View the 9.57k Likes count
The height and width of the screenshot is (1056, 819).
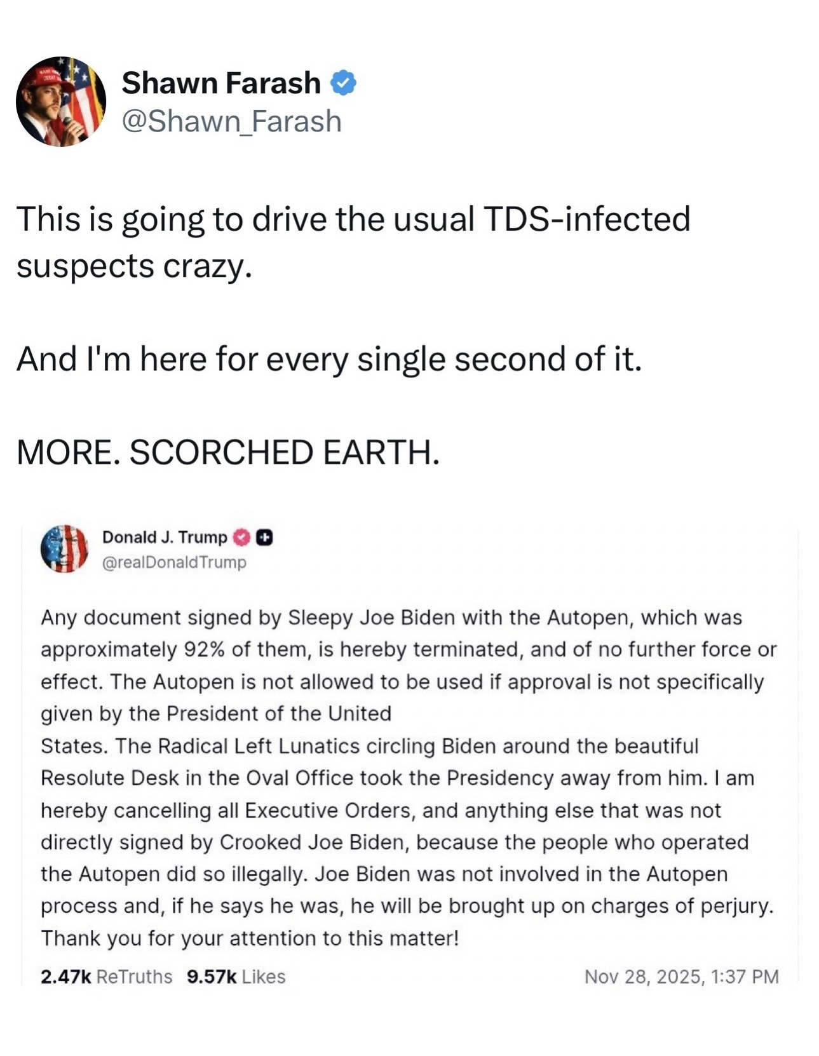click(236, 977)
